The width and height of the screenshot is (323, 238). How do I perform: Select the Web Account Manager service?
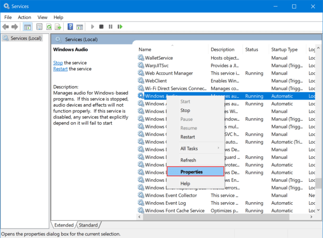point(169,73)
